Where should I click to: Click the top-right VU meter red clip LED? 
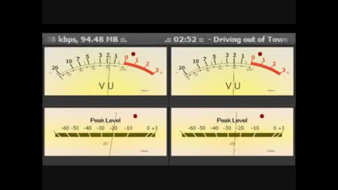260,54
